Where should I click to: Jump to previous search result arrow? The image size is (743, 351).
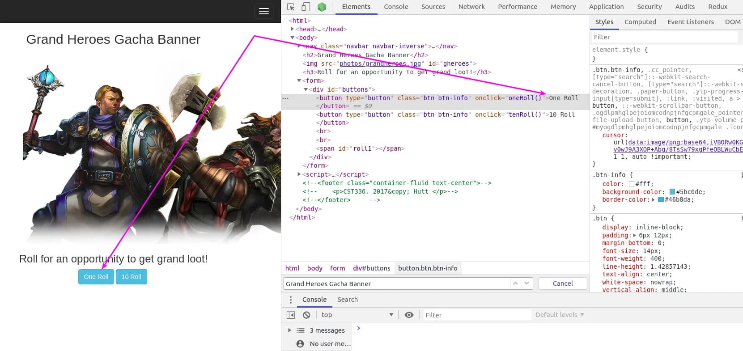tap(516, 283)
